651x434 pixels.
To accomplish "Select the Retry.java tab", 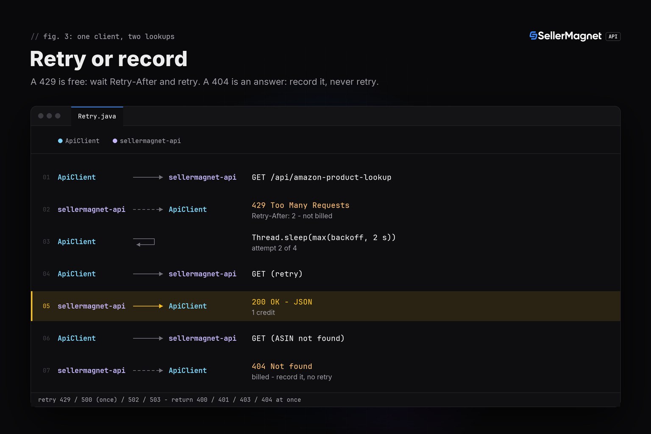I will (x=97, y=116).
